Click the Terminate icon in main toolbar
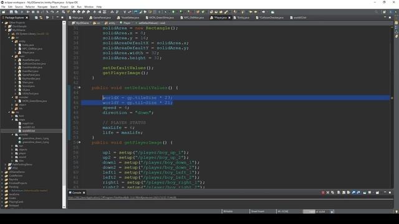The image size is (399, 224). point(38,12)
